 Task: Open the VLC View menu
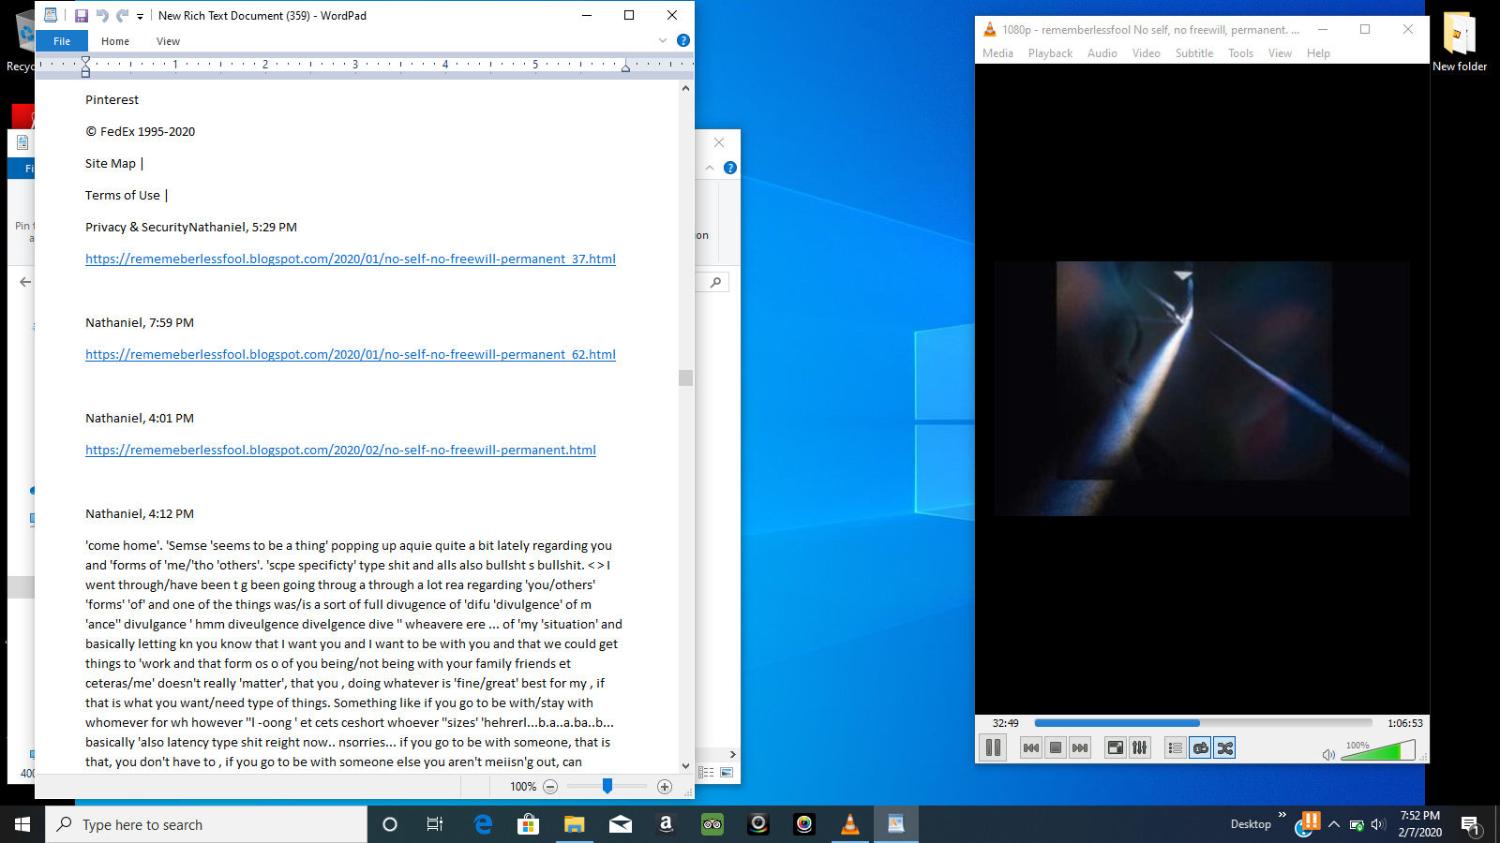[1280, 53]
